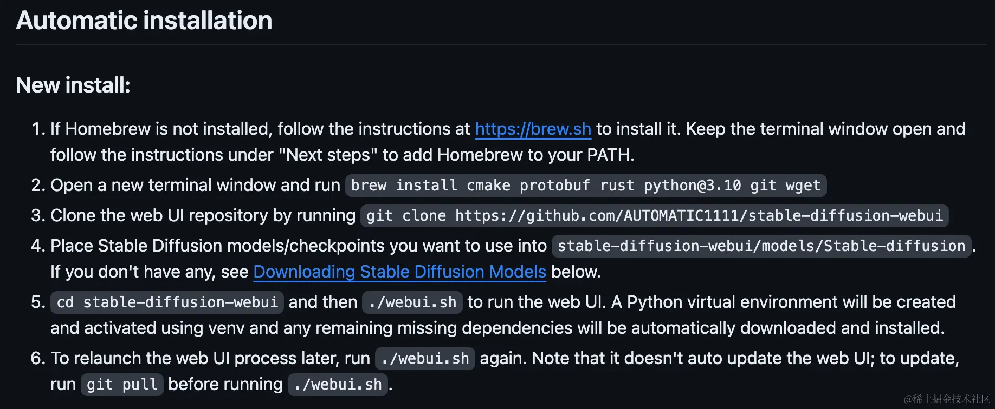Screen dimensions: 995x409
Task: Click the ./webui.sh snippet in step 5
Action: 412,302
